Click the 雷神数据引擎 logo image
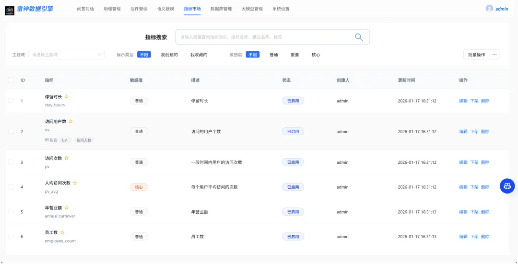This screenshot has width=518, height=264. point(10,11)
